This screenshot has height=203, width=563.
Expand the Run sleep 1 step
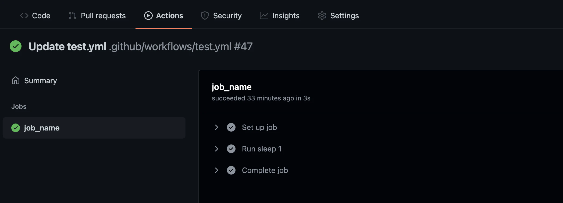pyautogui.click(x=216, y=149)
